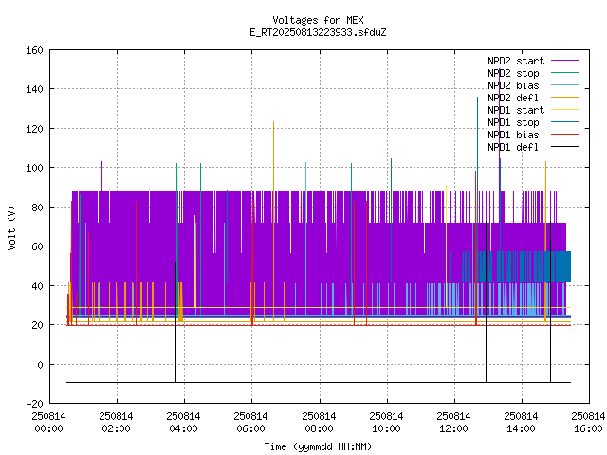Click the 40 y-axis tick label
Image resolution: width=607 pixels, height=455 pixels.
37,286
